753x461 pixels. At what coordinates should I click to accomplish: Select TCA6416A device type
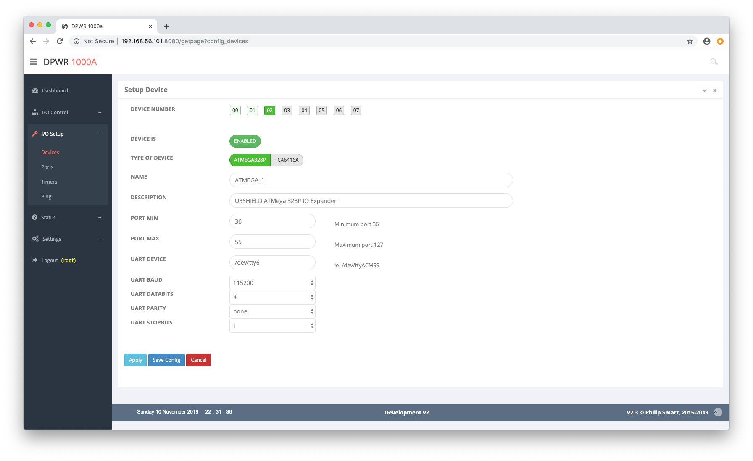[287, 160]
